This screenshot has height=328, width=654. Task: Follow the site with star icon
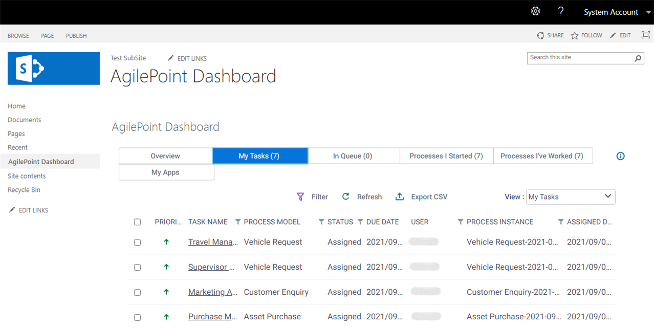pyautogui.click(x=575, y=35)
